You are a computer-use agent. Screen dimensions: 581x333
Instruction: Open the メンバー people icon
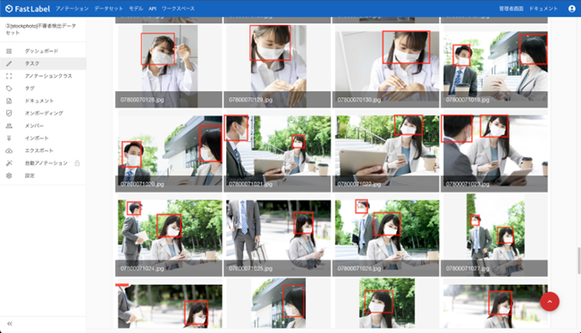9,126
